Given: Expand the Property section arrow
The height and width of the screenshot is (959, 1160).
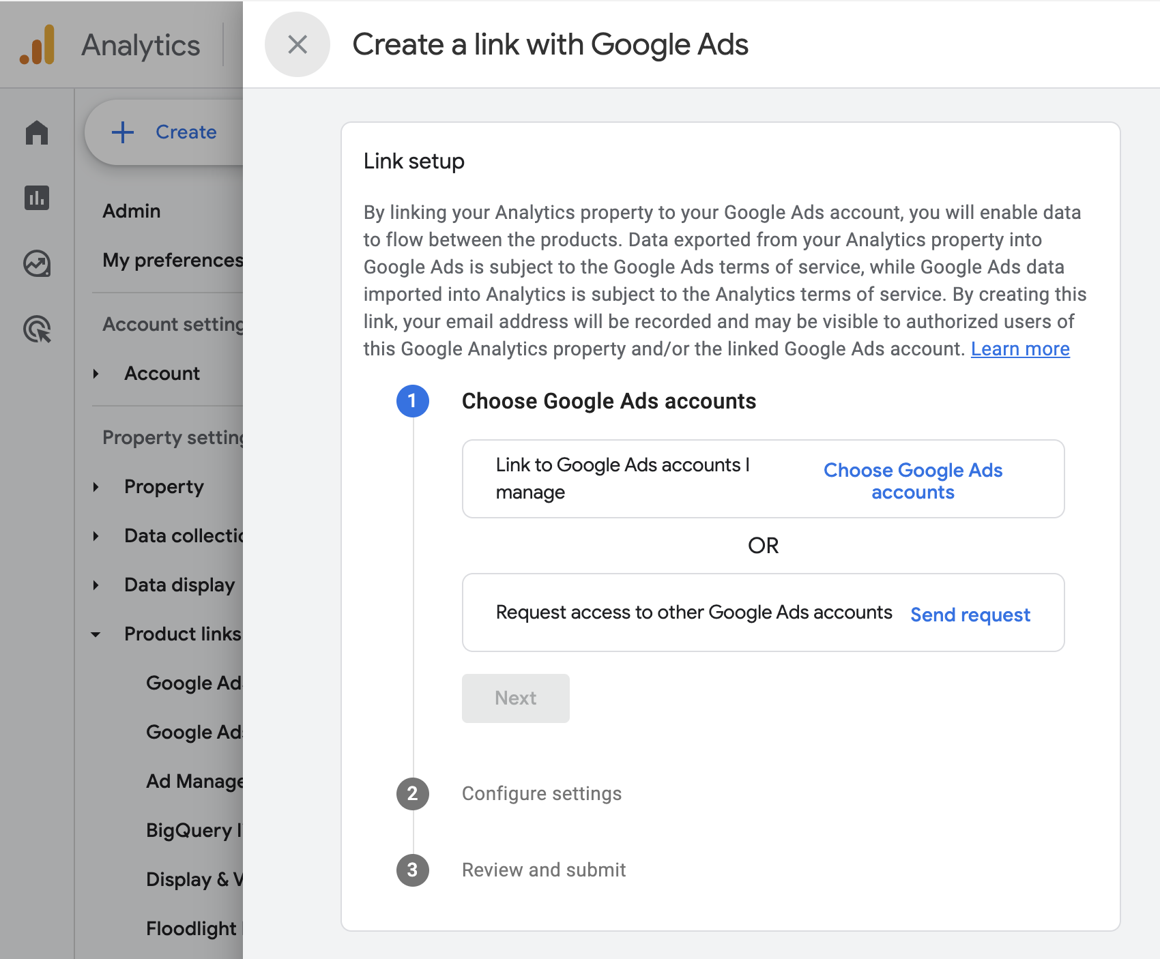Looking at the screenshot, I should pyautogui.click(x=96, y=487).
